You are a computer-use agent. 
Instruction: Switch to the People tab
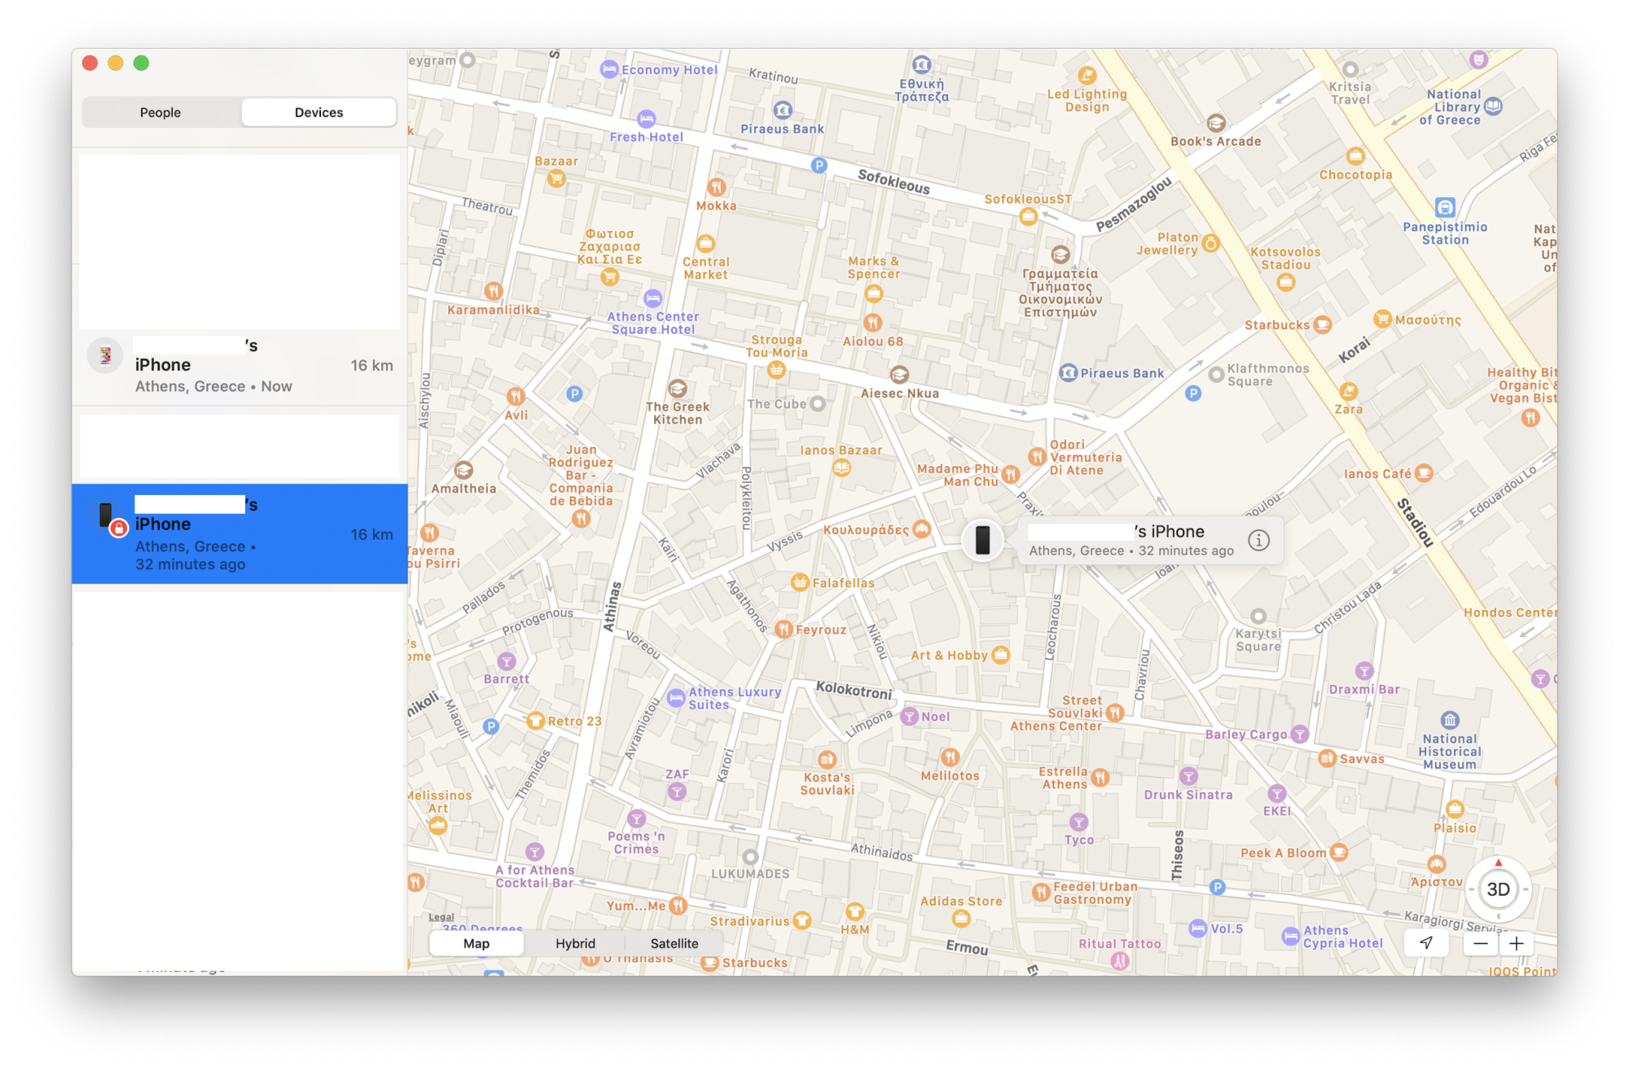click(160, 112)
